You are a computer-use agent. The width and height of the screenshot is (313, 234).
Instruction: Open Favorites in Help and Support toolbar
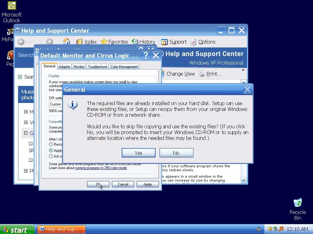coord(114,42)
